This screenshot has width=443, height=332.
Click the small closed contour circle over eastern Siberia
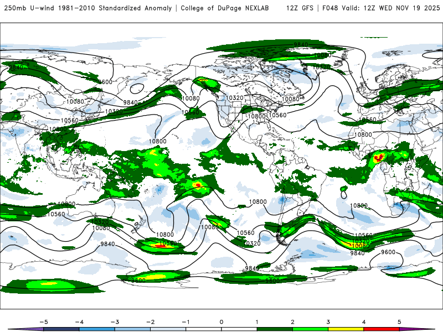[137, 89]
